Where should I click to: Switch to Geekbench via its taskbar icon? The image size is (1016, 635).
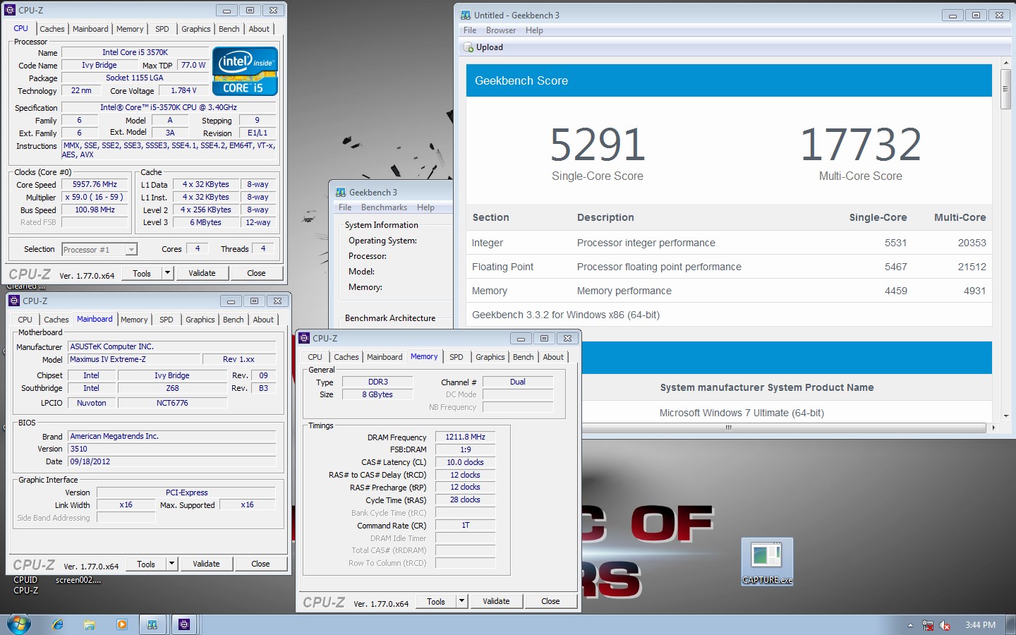click(x=152, y=624)
